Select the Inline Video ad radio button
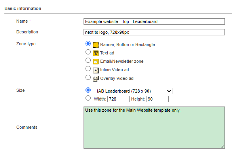232x155 pixels. pyautogui.click(x=88, y=69)
